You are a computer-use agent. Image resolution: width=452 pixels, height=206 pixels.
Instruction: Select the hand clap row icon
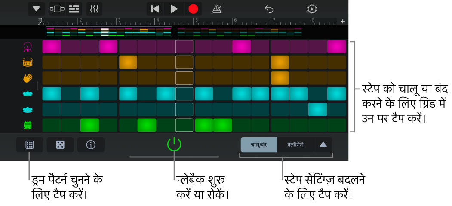[28, 78]
